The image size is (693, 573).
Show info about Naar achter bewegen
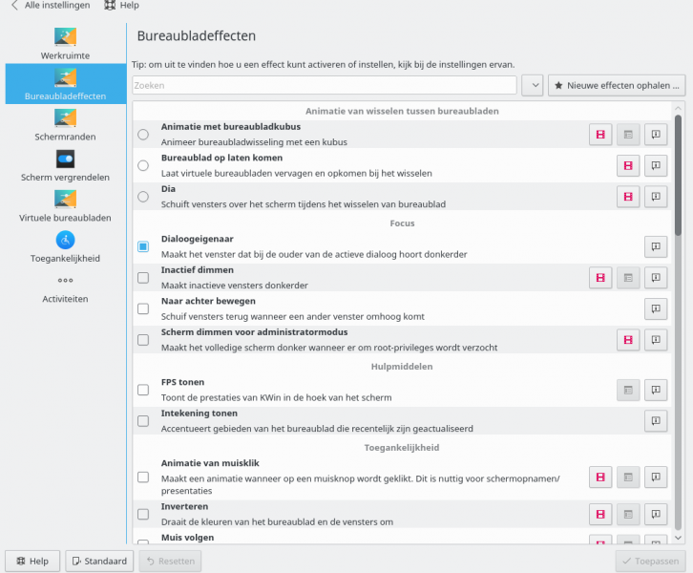pos(656,308)
